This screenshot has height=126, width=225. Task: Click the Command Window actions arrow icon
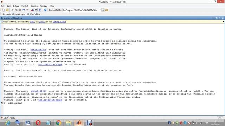(x=213, y=18)
